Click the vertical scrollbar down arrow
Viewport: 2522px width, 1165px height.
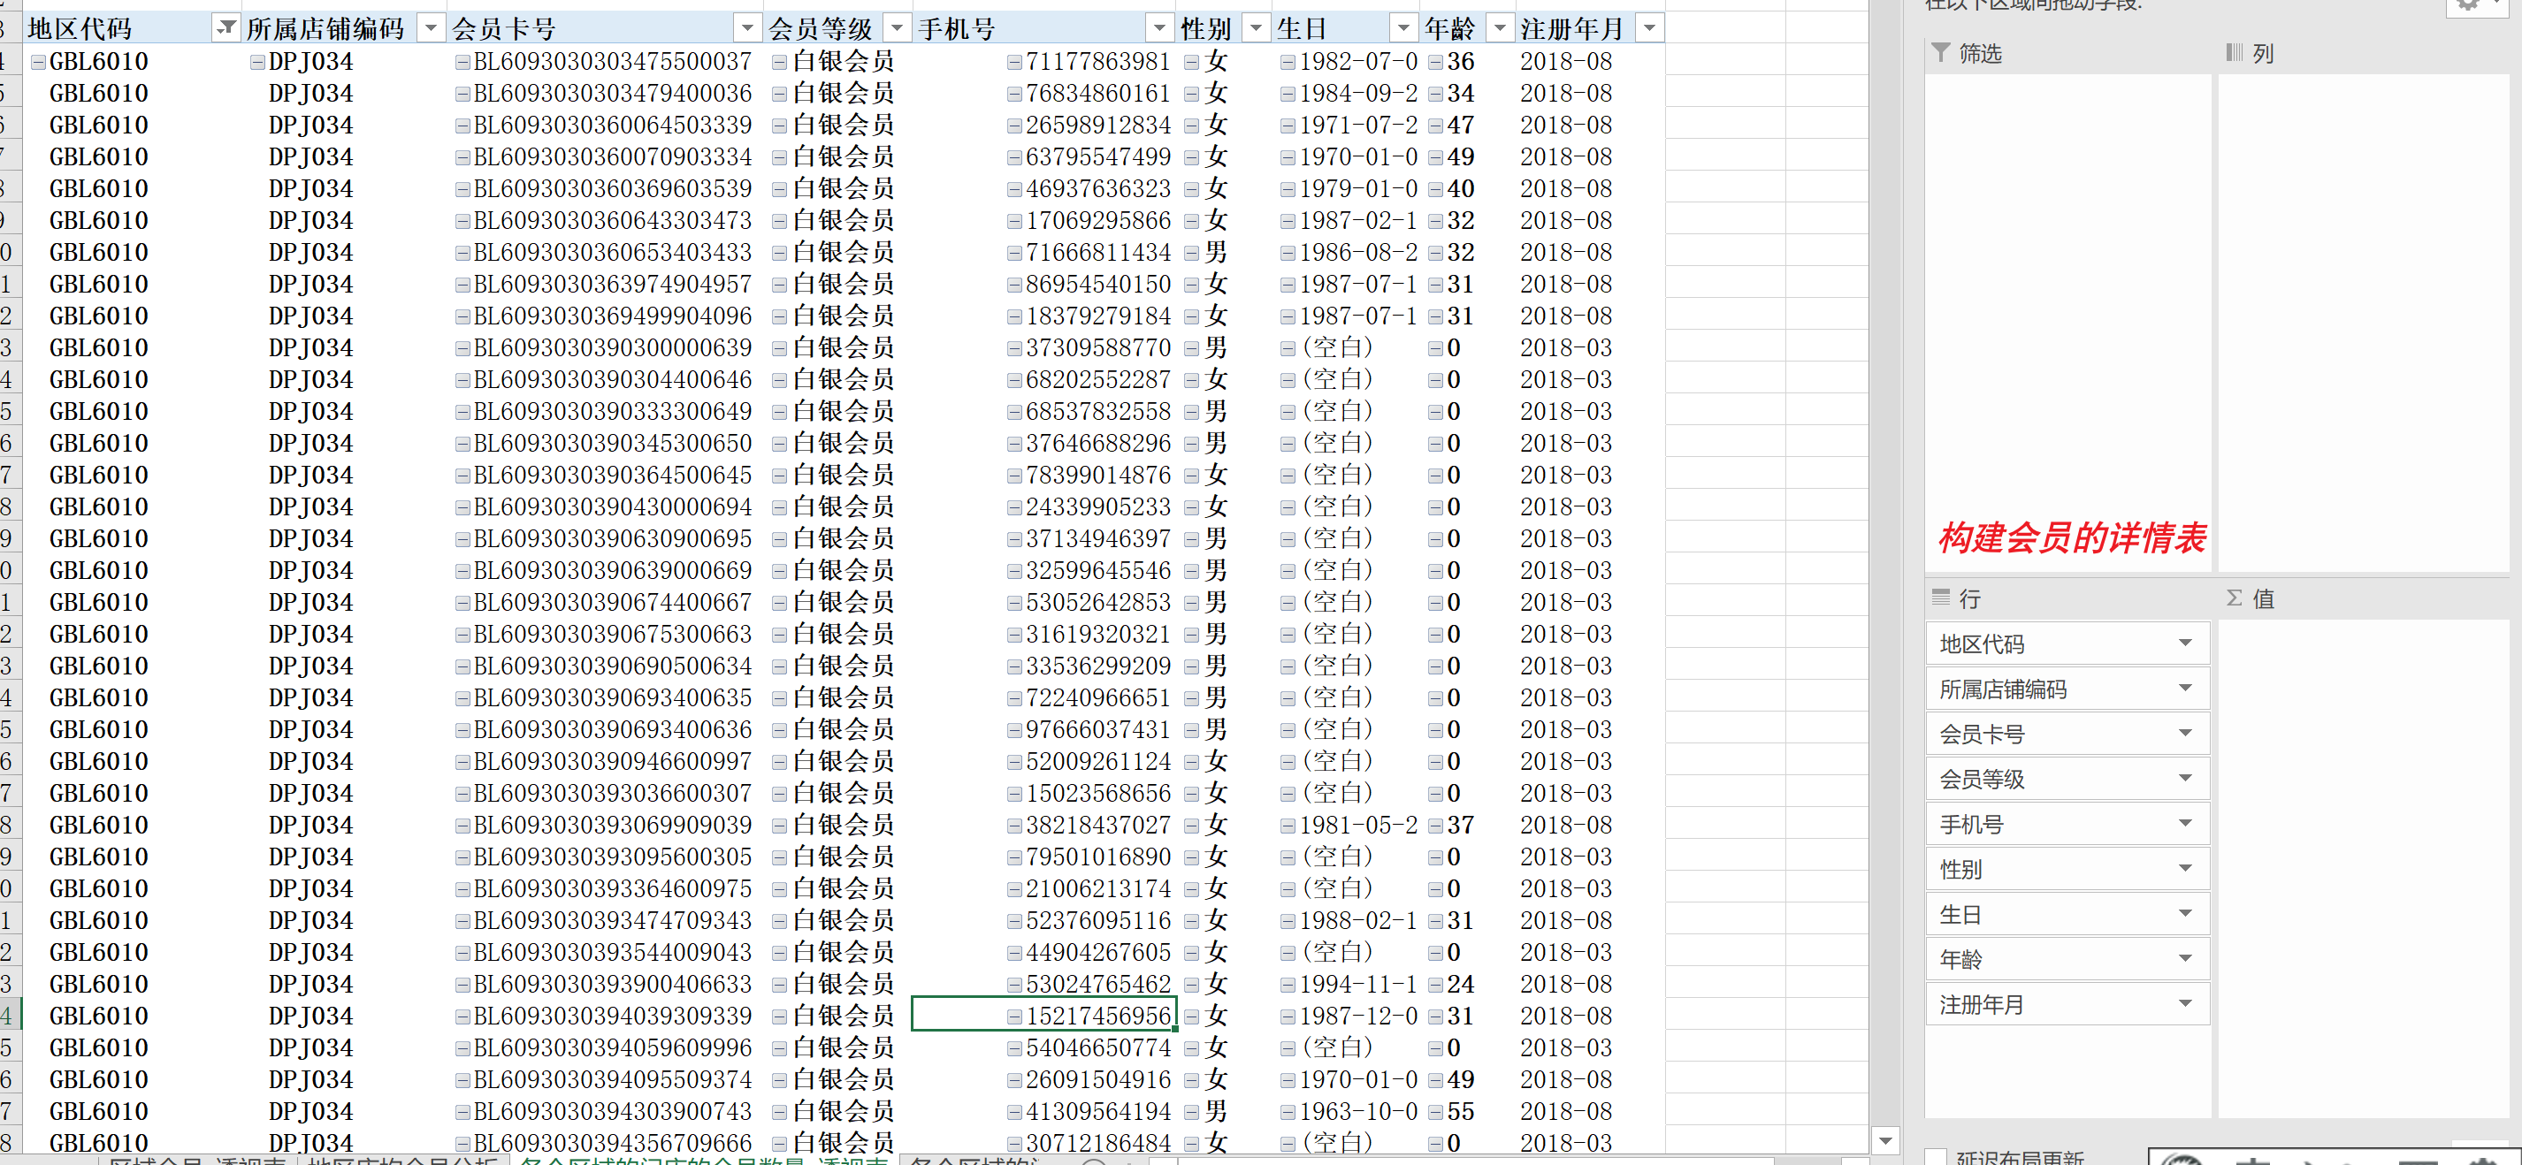[1884, 1140]
